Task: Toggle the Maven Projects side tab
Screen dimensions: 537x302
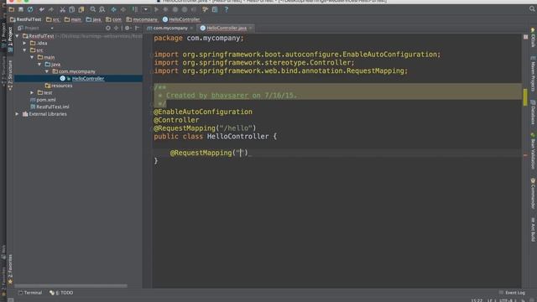Action: (533, 75)
